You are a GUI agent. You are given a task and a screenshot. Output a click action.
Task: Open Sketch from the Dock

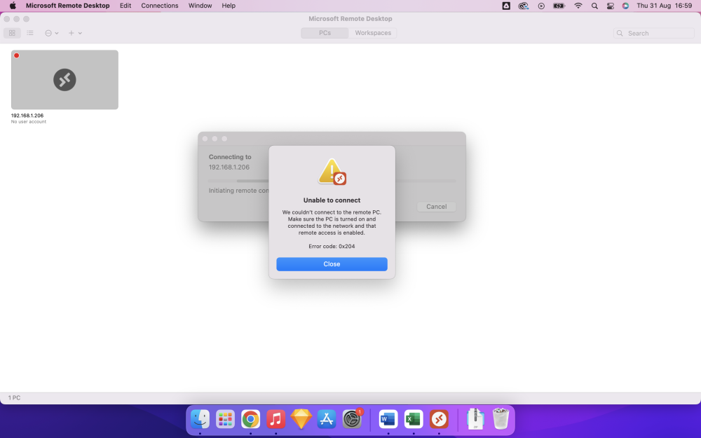(x=301, y=419)
